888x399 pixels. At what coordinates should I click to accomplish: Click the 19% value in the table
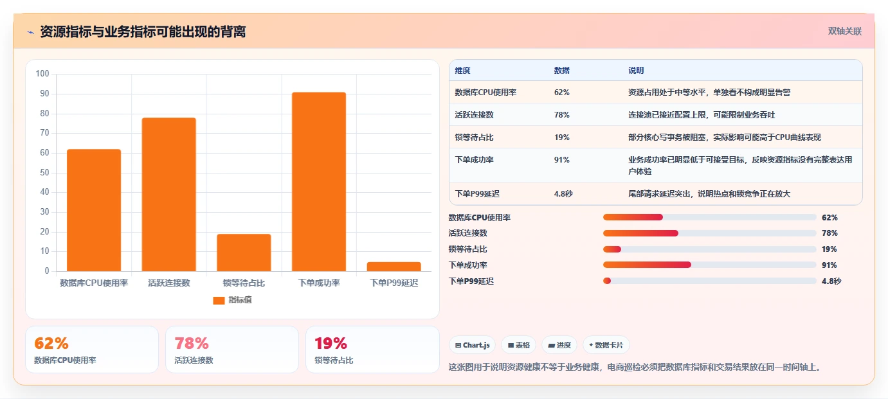point(561,137)
